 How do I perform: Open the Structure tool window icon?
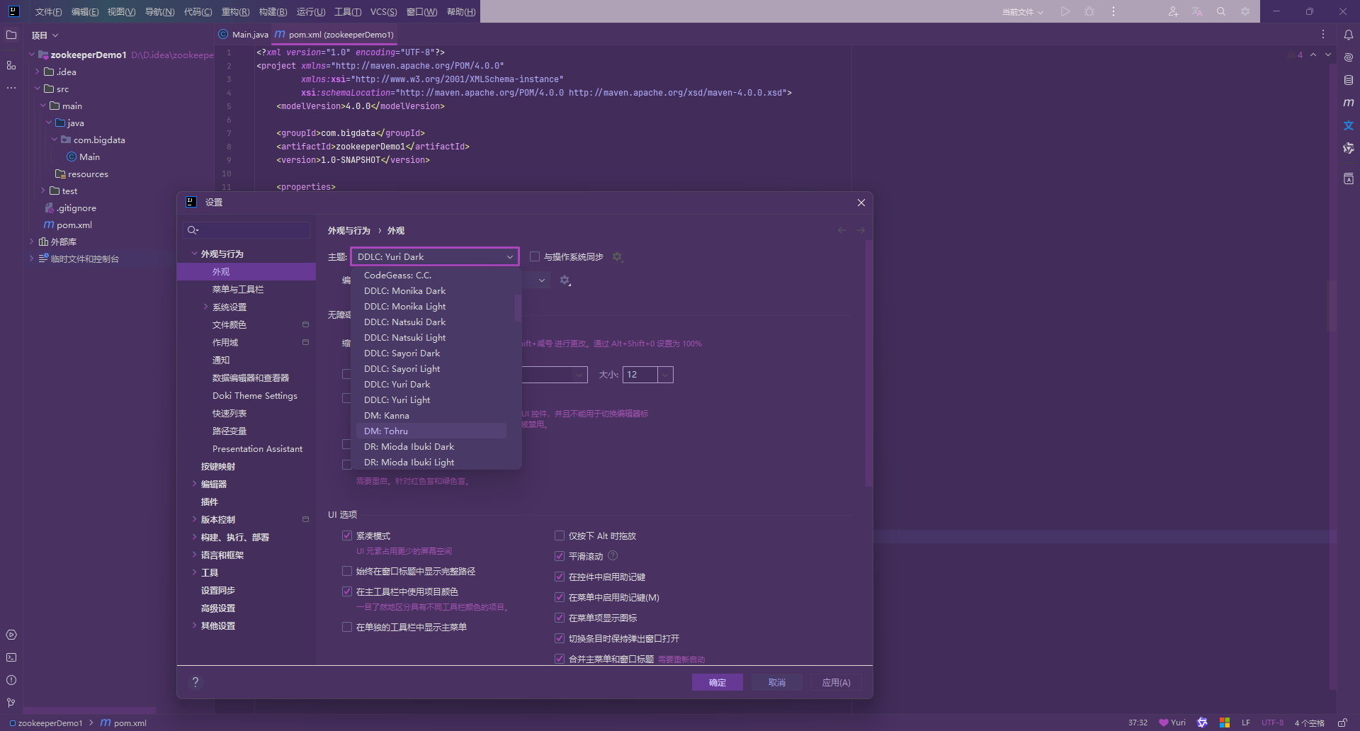coord(11,65)
